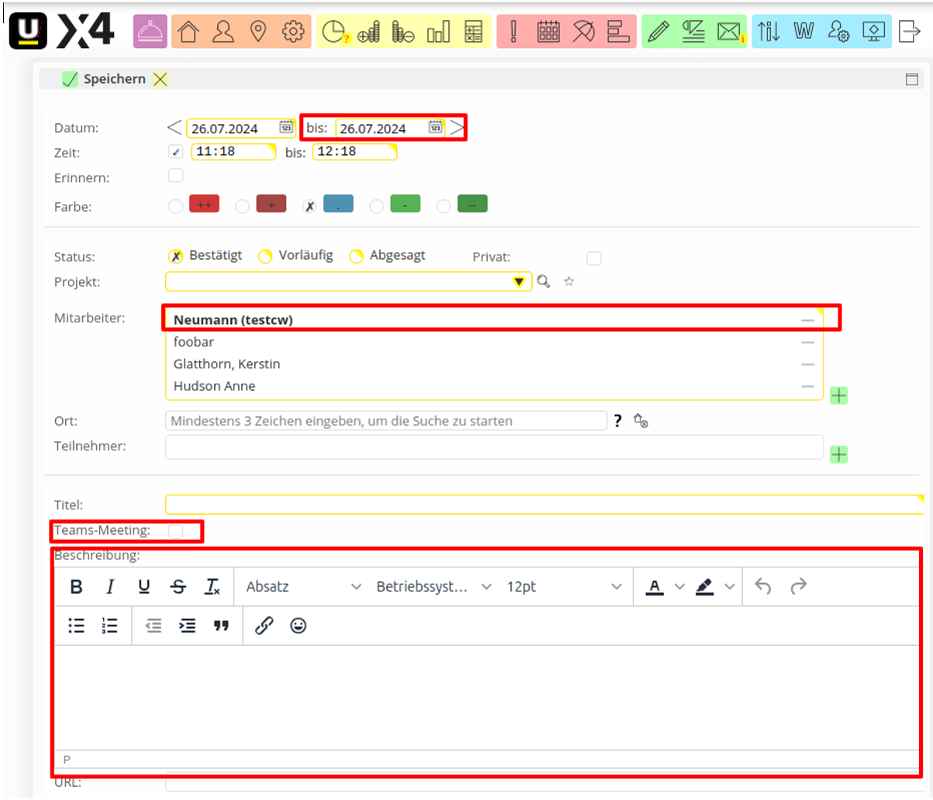The image size is (933, 800).
Task: Open the calendar grid icon in toolbar
Action: tap(548, 32)
